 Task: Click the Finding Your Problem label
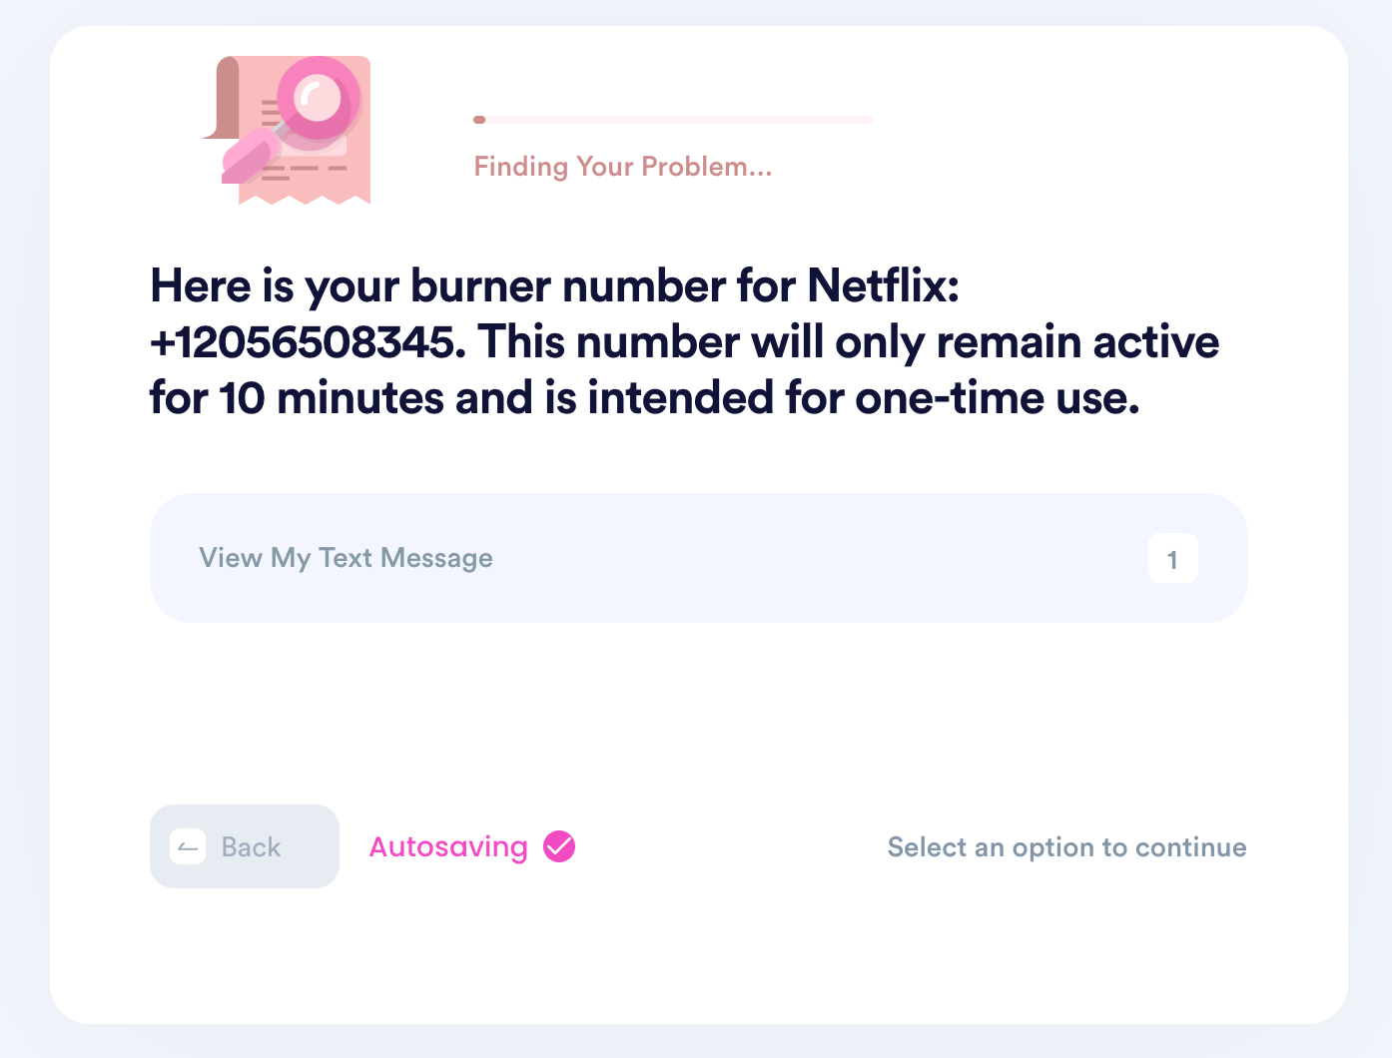[623, 166]
